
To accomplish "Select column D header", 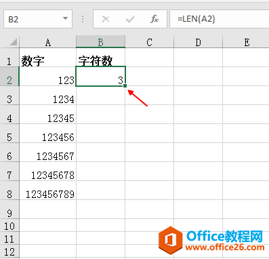I will (198, 42).
